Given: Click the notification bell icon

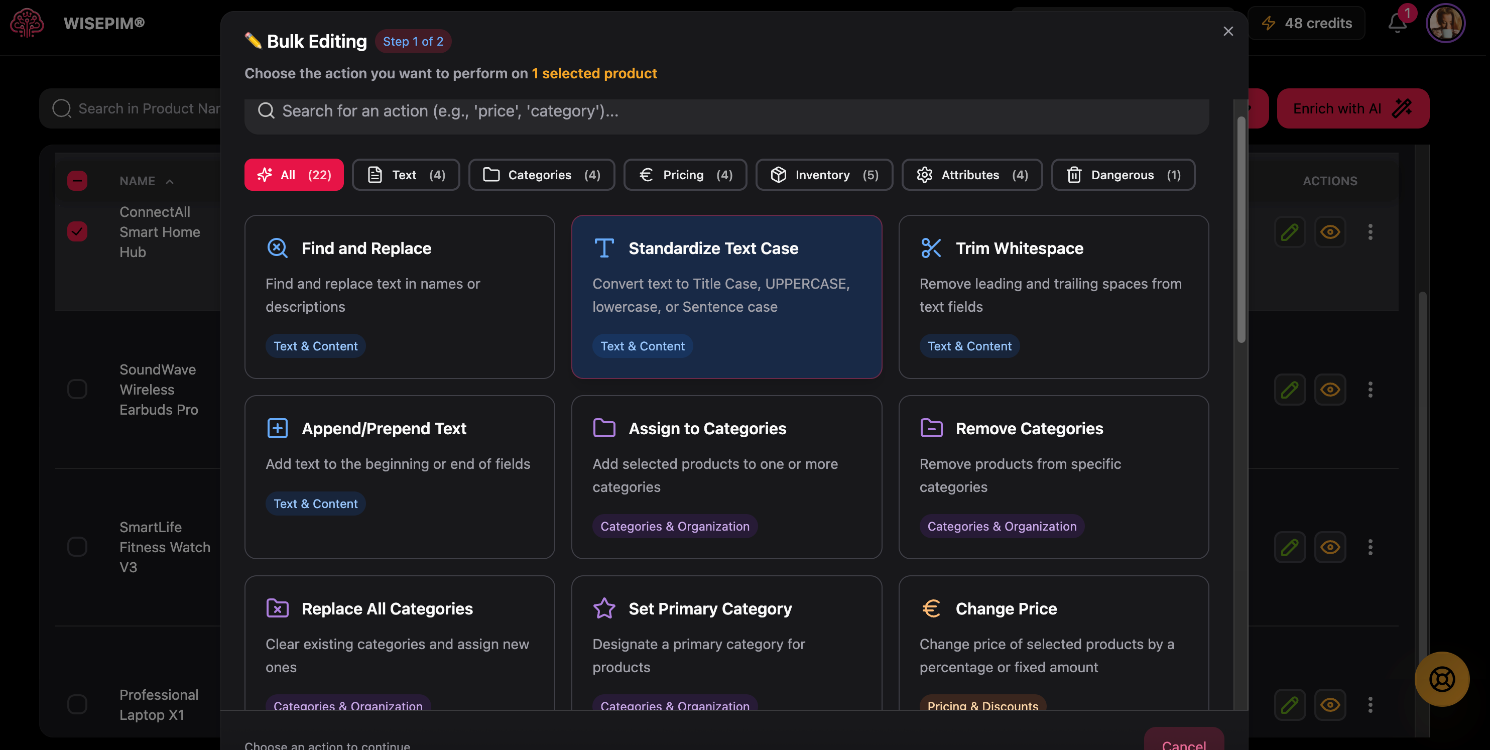Looking at the screenshot, I should point(1397,24).
